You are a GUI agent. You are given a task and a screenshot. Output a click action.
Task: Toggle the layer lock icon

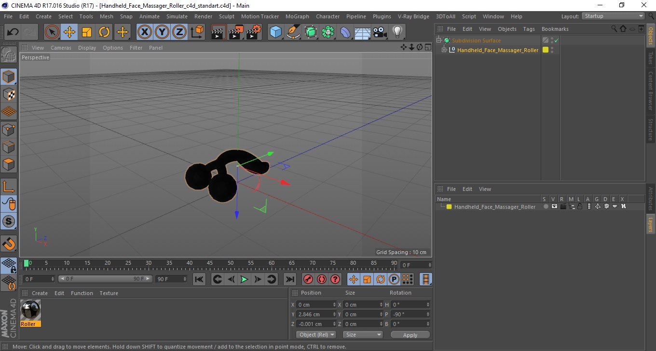click(580, 206)
